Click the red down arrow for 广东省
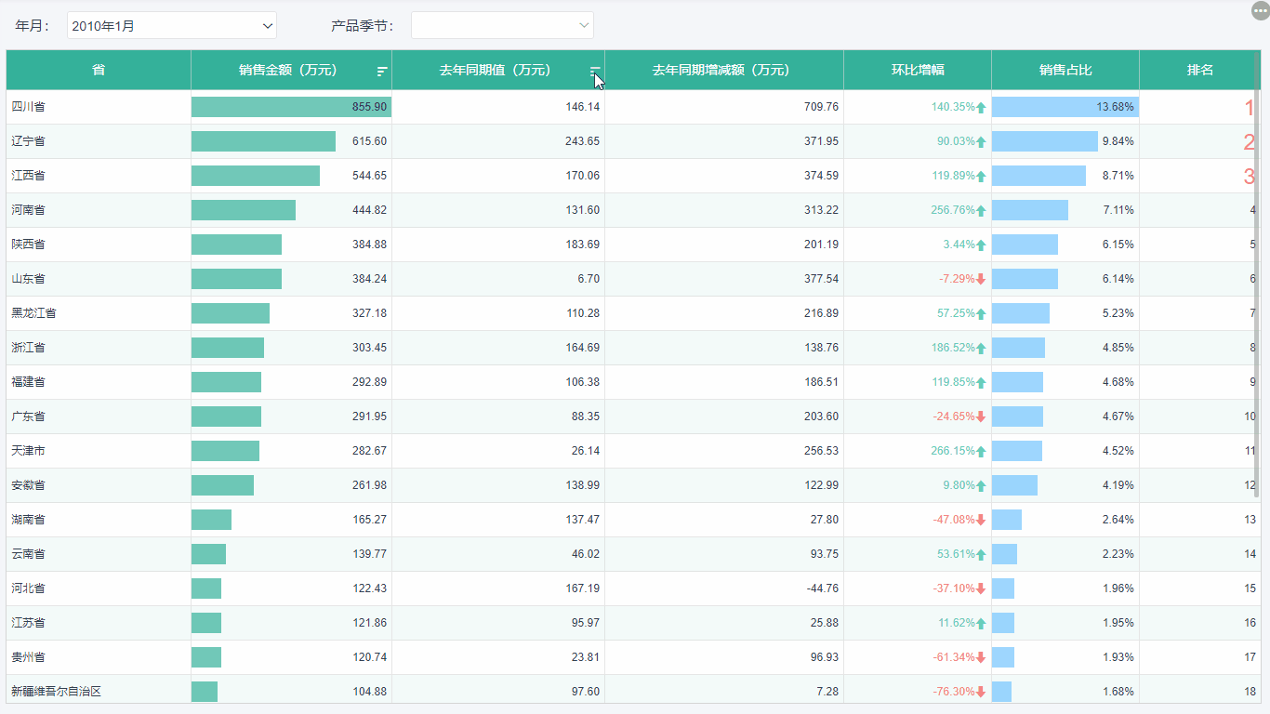 pyautogui.click(x=981, y=416)
